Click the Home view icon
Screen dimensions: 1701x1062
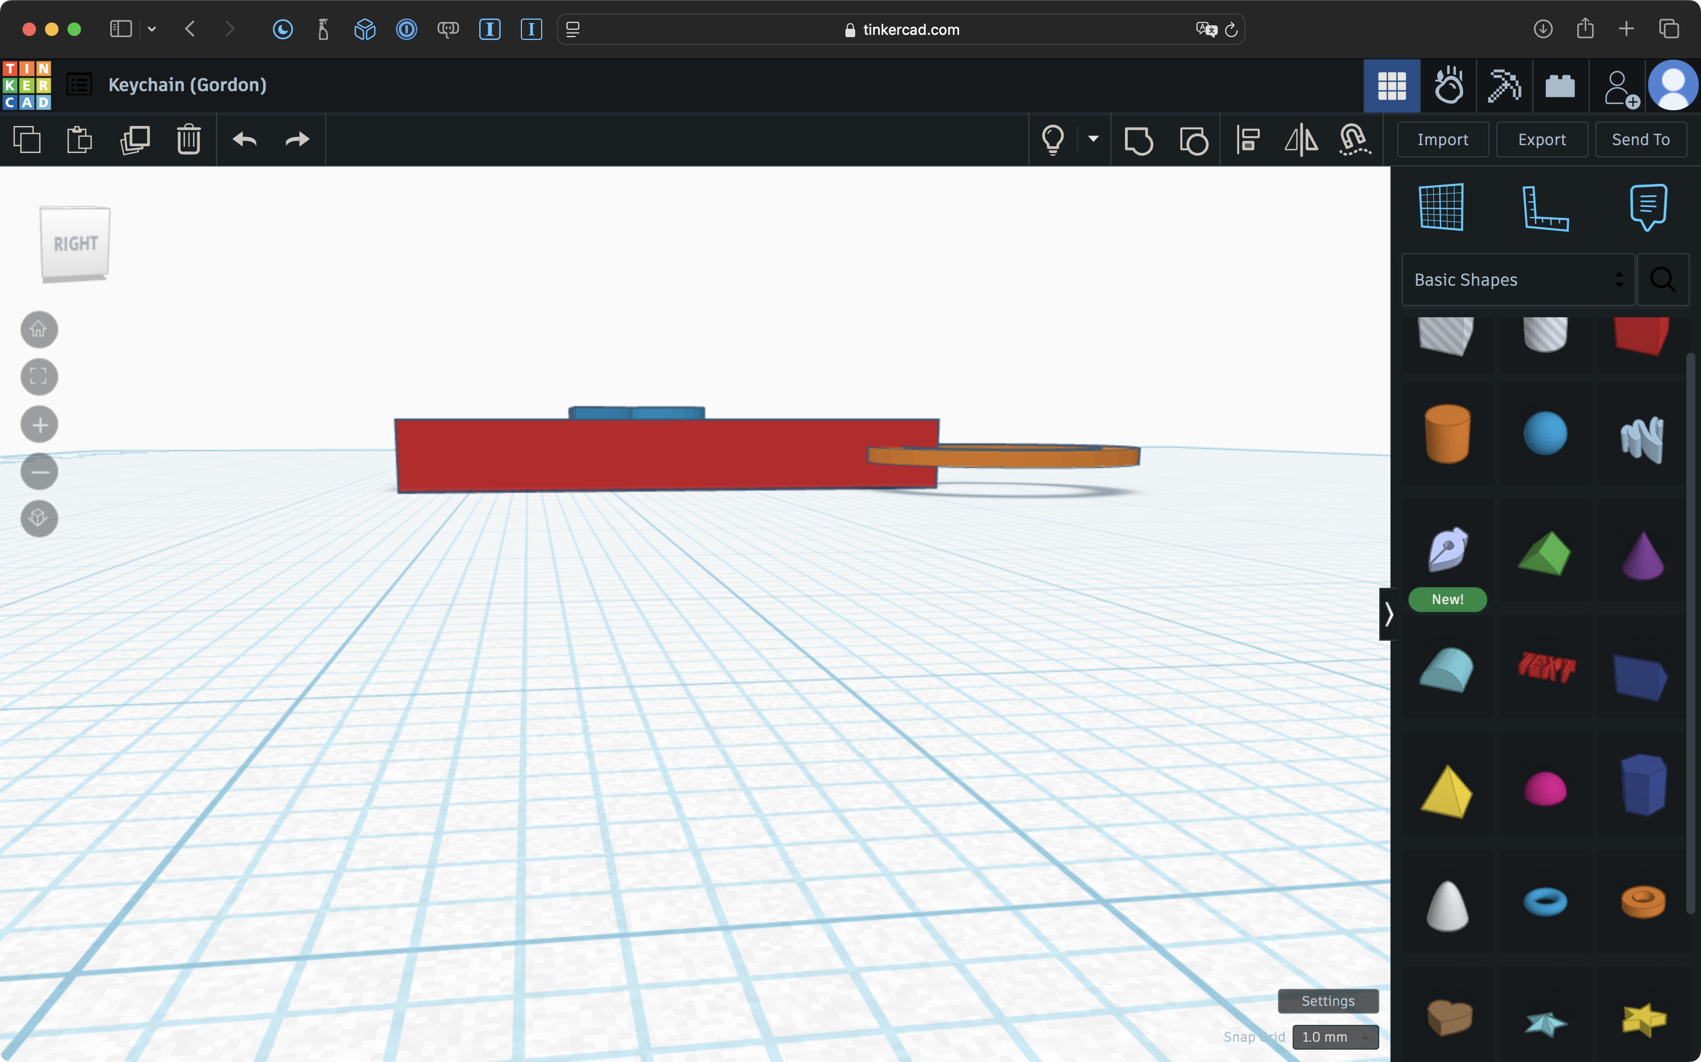click(x=39, y=330)
